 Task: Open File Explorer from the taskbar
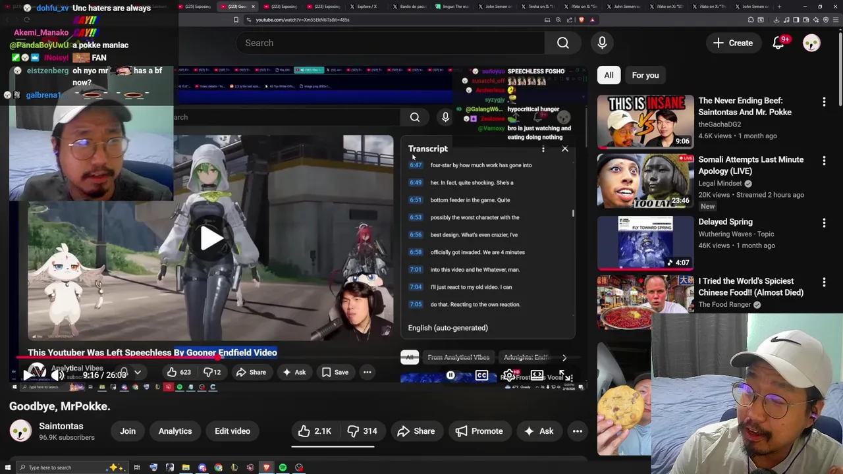pyautogui.click(x=186, y=467)
